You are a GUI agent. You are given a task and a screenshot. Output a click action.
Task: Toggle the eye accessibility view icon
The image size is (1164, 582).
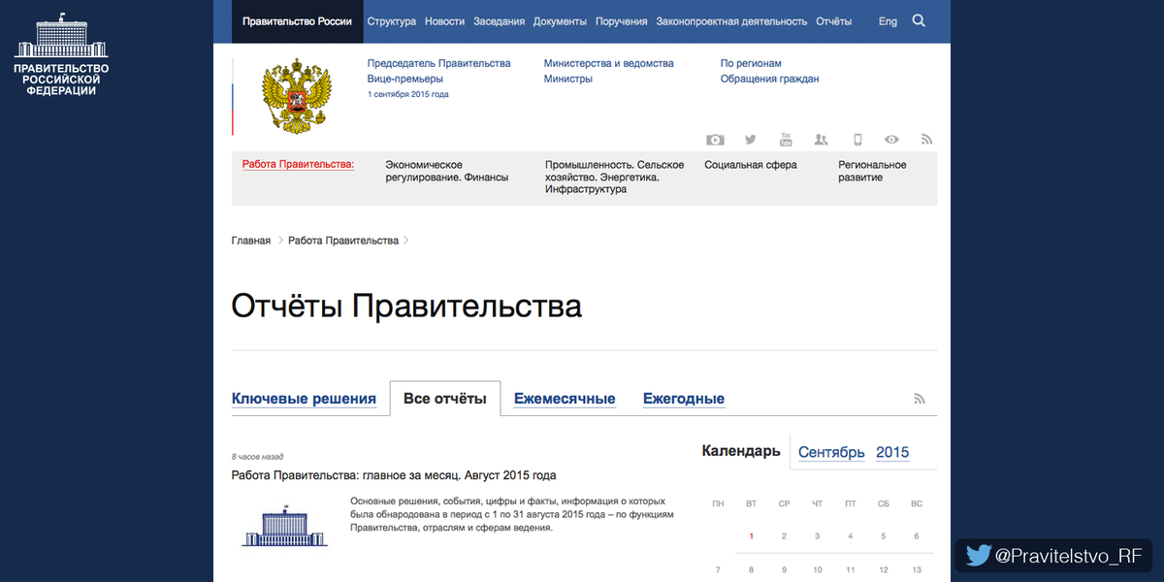(x=891, y=140)
